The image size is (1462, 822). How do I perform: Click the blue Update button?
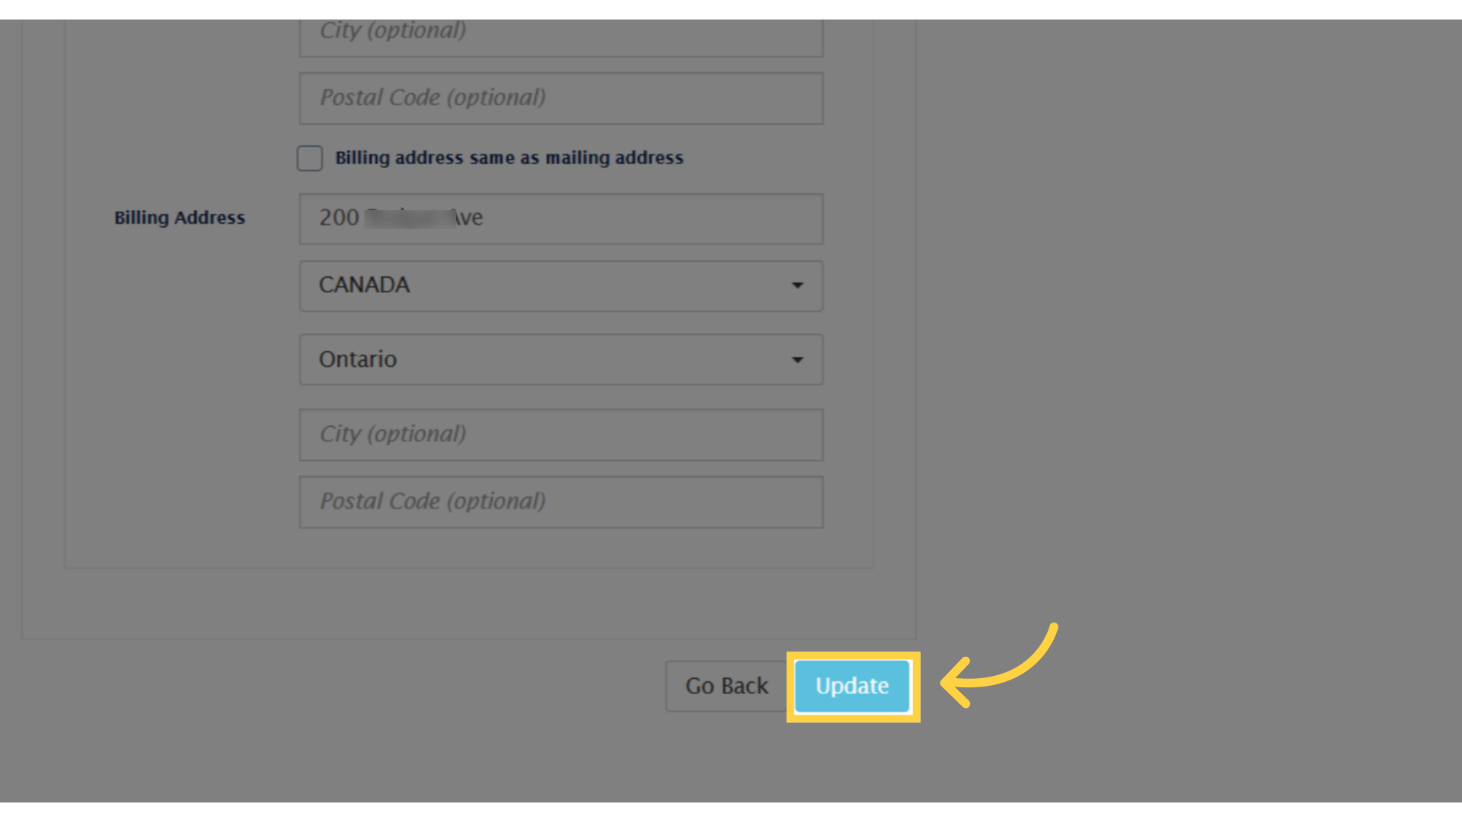pyautogui.click(x=852, y=686)
